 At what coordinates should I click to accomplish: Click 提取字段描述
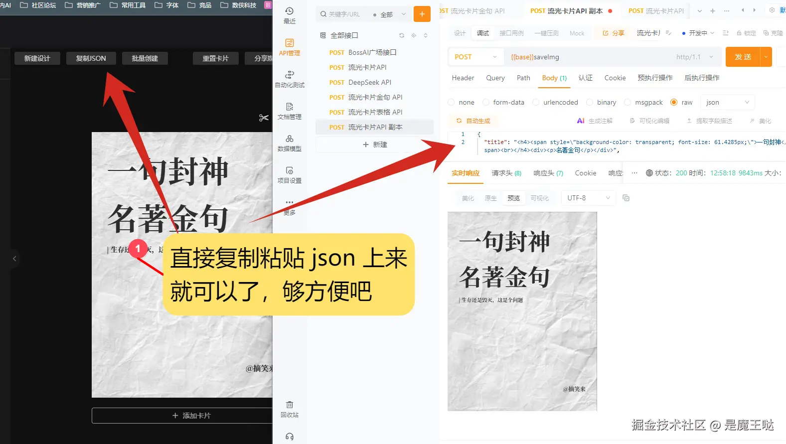(x=710, y=121)
